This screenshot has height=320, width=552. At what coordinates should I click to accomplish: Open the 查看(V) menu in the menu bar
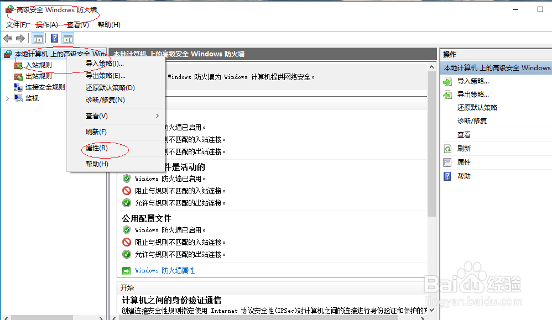click(78, 25)
